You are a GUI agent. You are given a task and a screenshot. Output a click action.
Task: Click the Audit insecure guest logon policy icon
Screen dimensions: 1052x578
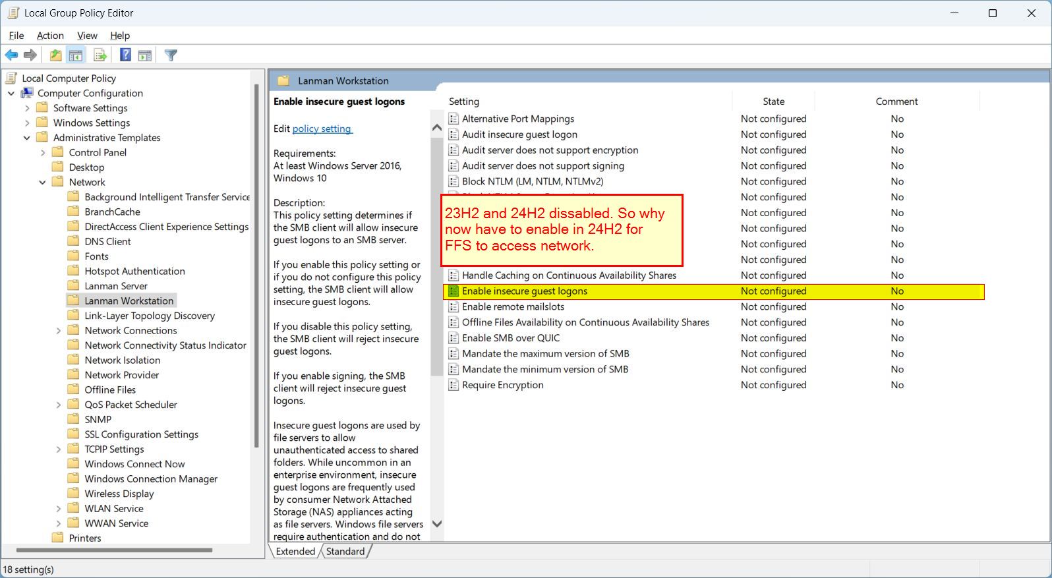point(453,134)
